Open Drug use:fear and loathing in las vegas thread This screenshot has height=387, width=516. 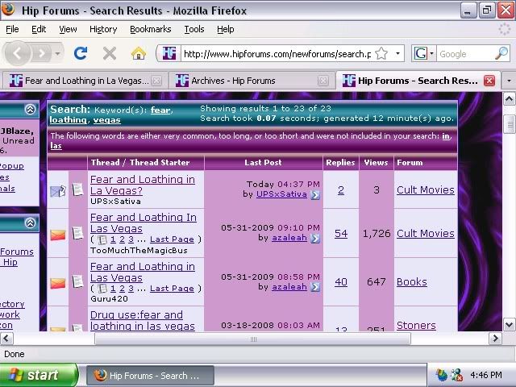143,320
